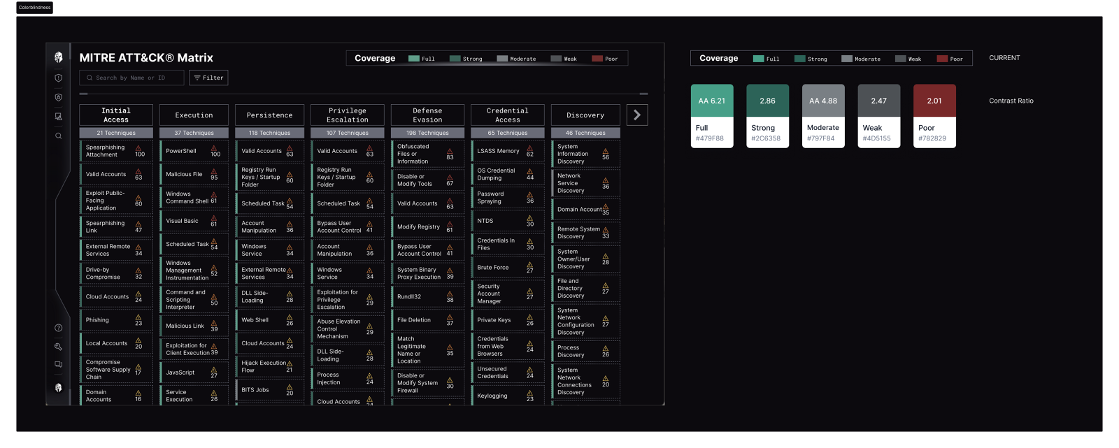Click warning icon on Modify Registry
Viewport: 1119px width, 448px height.
pyautogui.click(x=450, y=224)
